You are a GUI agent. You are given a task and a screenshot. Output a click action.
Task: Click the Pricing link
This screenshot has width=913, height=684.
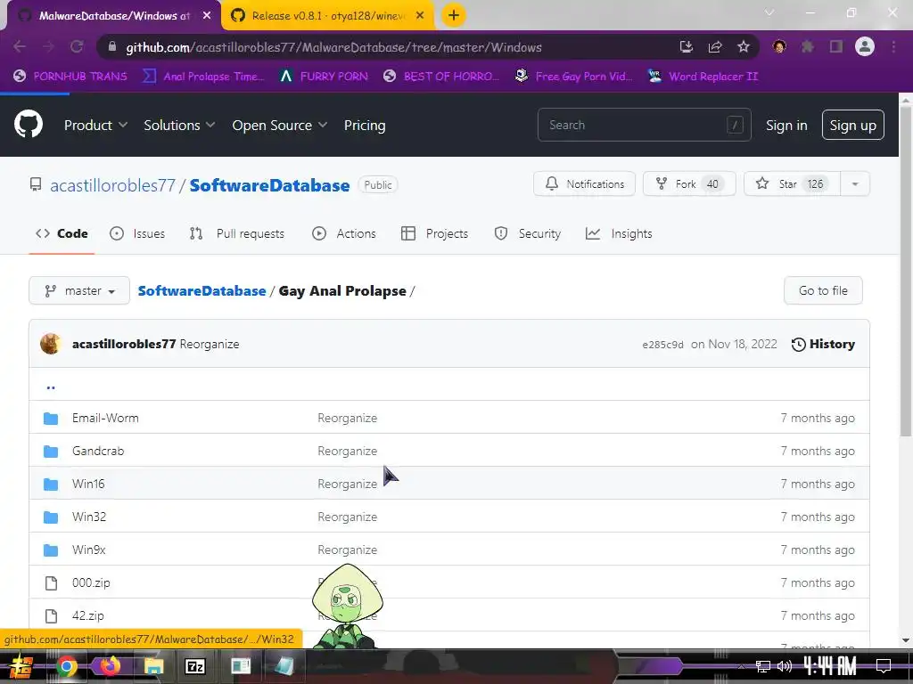coord(365,125)
